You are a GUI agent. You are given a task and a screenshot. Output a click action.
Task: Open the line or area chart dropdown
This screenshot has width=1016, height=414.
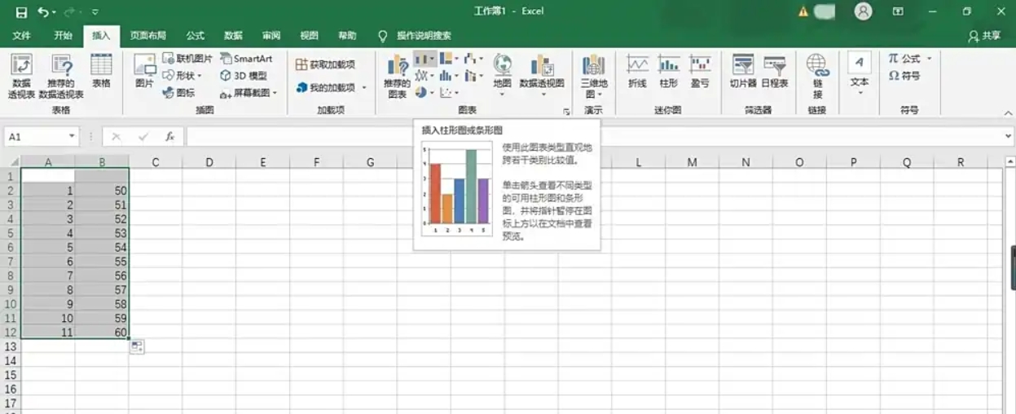point(424,76)
